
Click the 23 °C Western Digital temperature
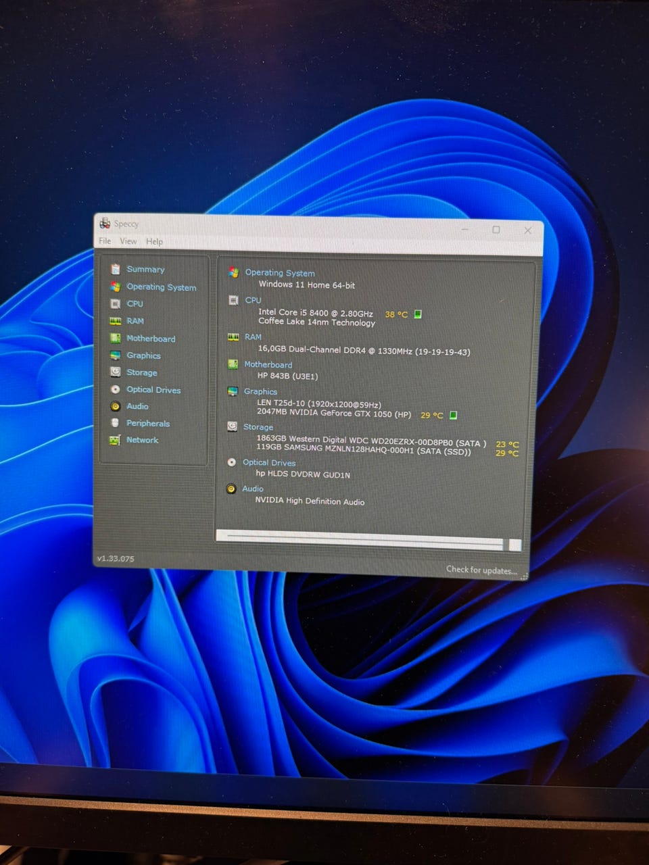click(507, 444)
